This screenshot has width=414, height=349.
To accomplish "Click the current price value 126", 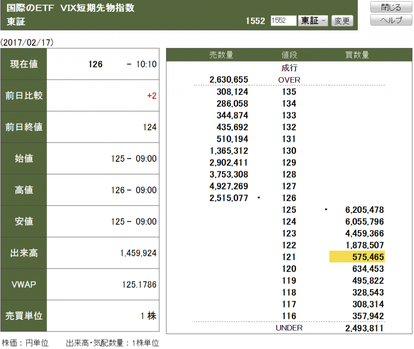I will click(95, 64).
